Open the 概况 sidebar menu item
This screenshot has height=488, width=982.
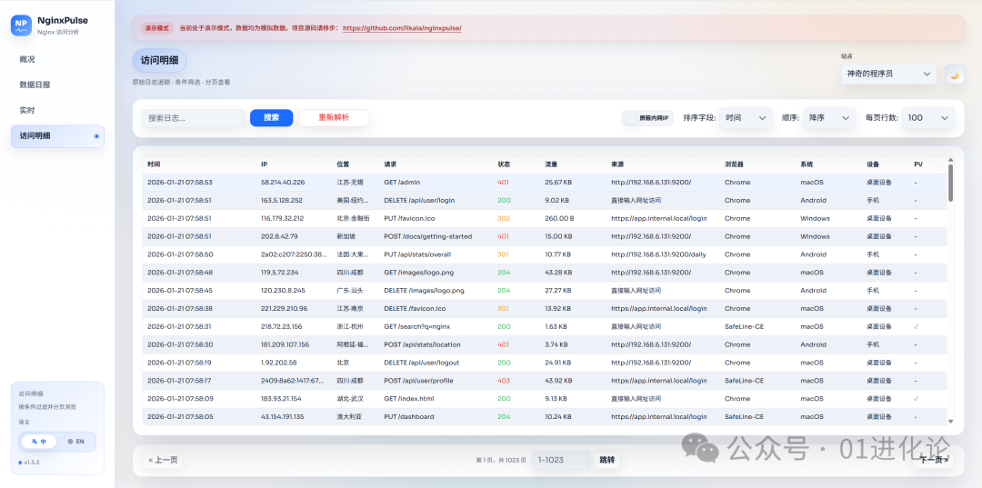pos(57,59)
